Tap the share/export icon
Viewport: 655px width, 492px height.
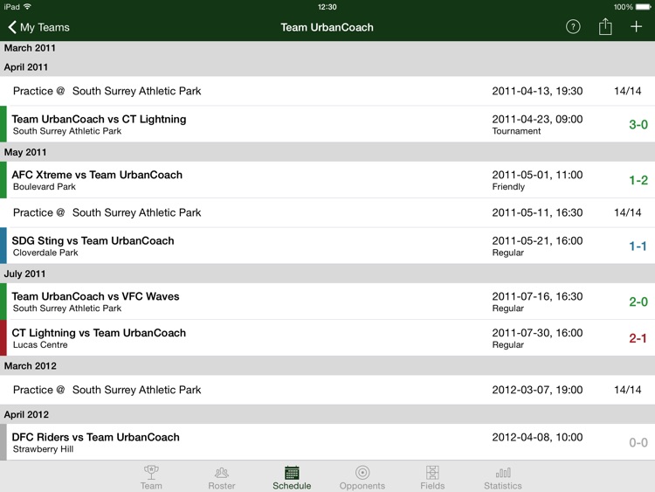tap(605, 27)
